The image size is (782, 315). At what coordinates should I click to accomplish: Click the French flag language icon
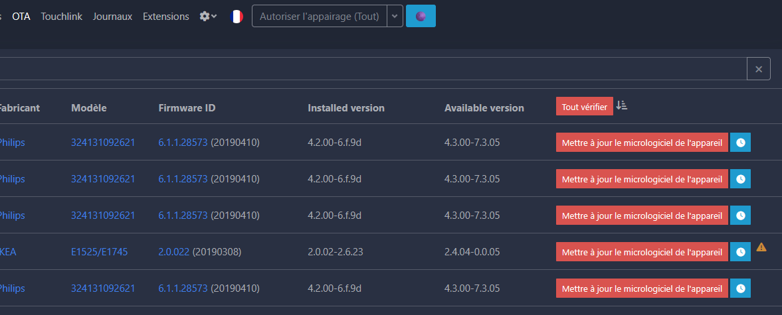[x=237, y=17]
